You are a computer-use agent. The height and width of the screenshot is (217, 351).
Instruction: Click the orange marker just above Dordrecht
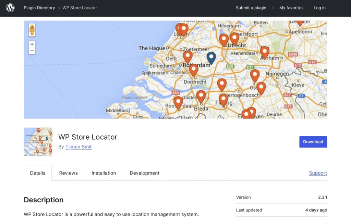[x=193, y=71]
